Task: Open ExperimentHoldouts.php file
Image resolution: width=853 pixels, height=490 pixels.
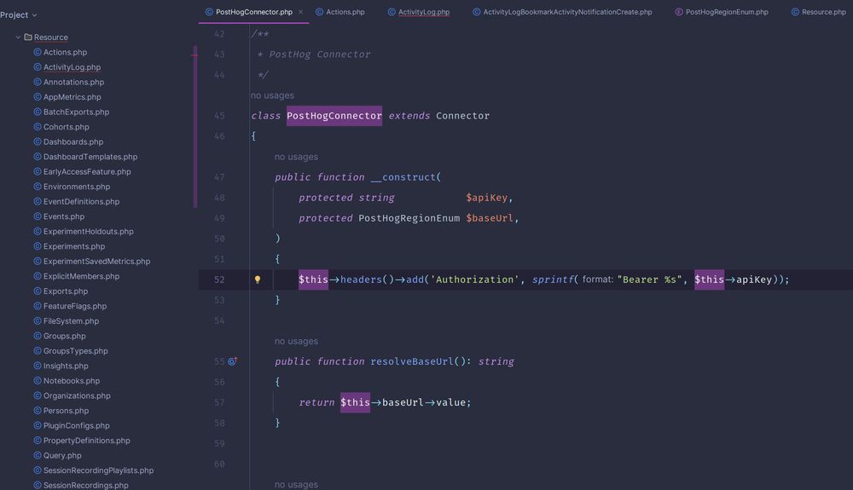Action: (x=88, y=232)
